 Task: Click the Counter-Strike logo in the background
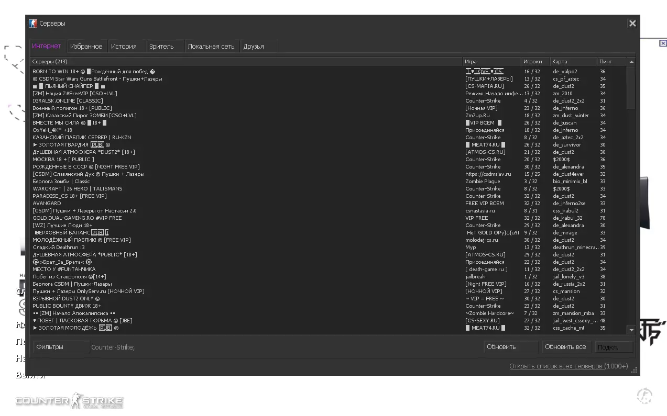69,402
